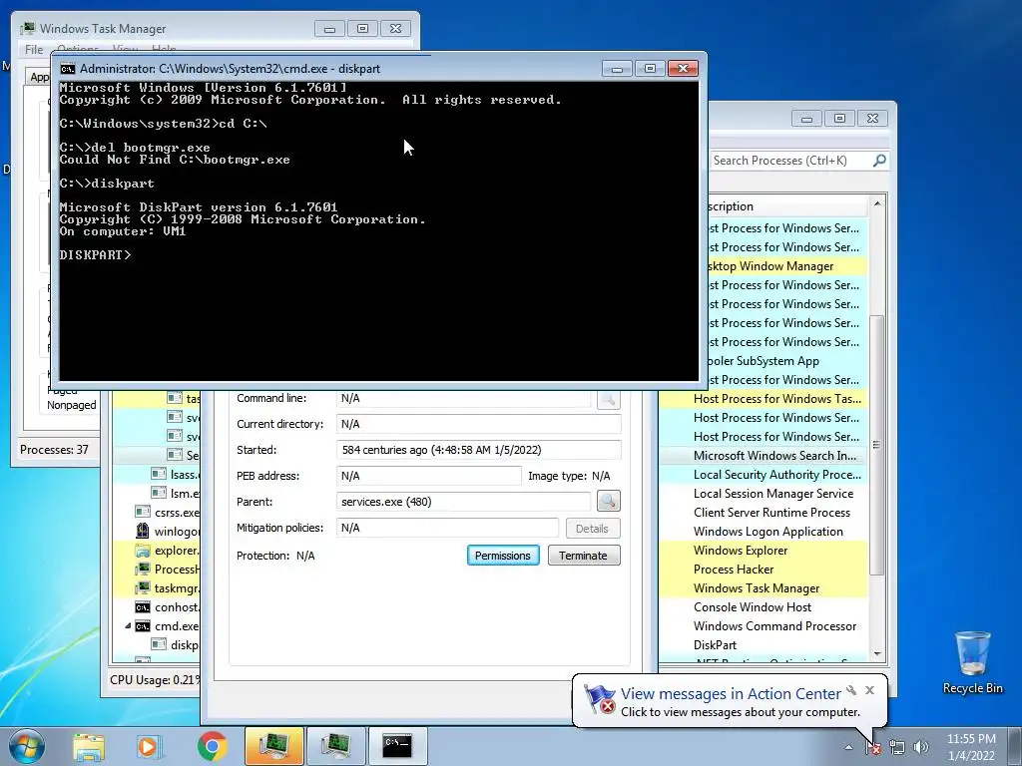Select the Local Security Authority Process row
Screen dimensions: 1022x766
764,474
